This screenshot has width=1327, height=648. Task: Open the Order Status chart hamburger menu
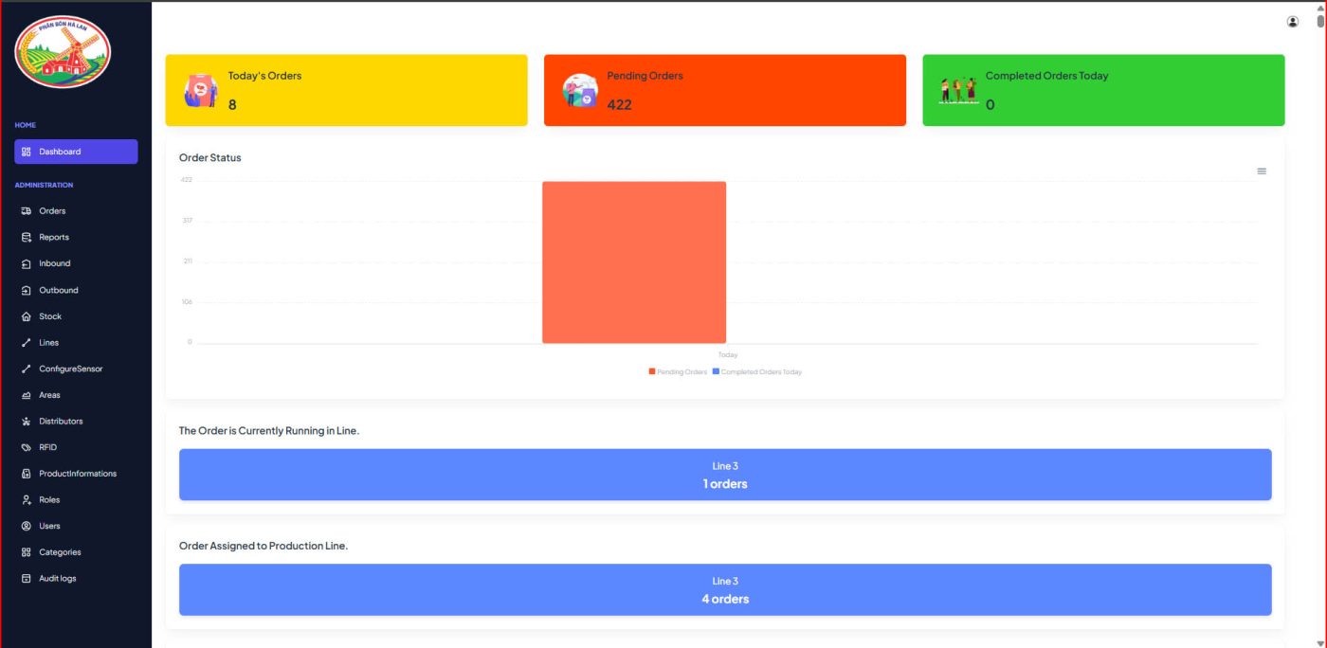click(x=1262, y=171)
